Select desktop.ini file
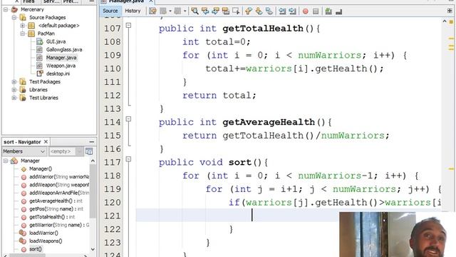Image resolution: width=456 pixels, height=257 pixels. click(58, 74)
